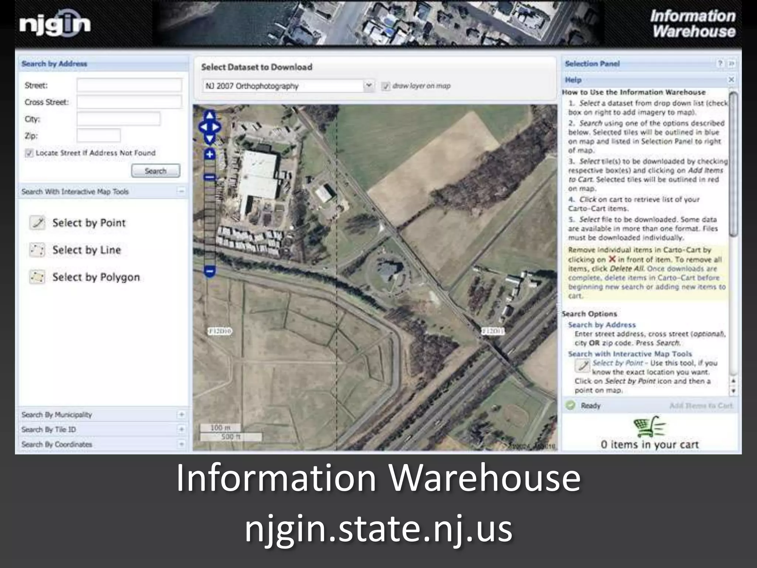Click the 0 items in your cart text

tap(649, 444)
